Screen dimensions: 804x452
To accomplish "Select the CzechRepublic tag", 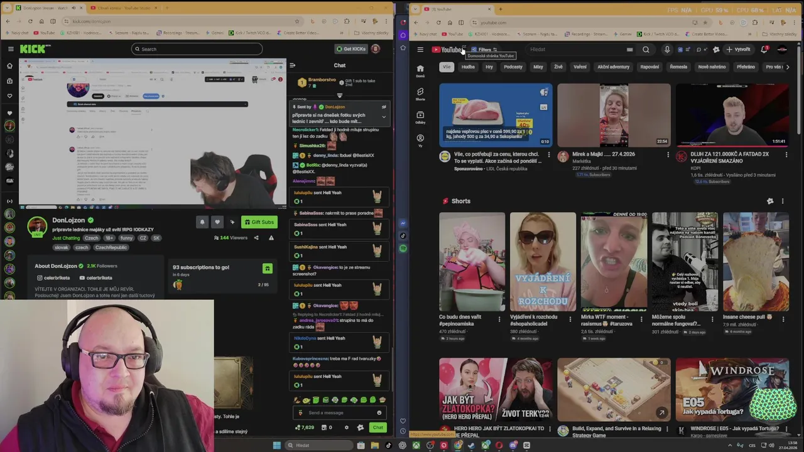I will 111,247.
